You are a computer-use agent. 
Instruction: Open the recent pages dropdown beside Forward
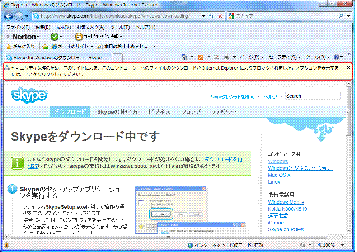point(27,16)
